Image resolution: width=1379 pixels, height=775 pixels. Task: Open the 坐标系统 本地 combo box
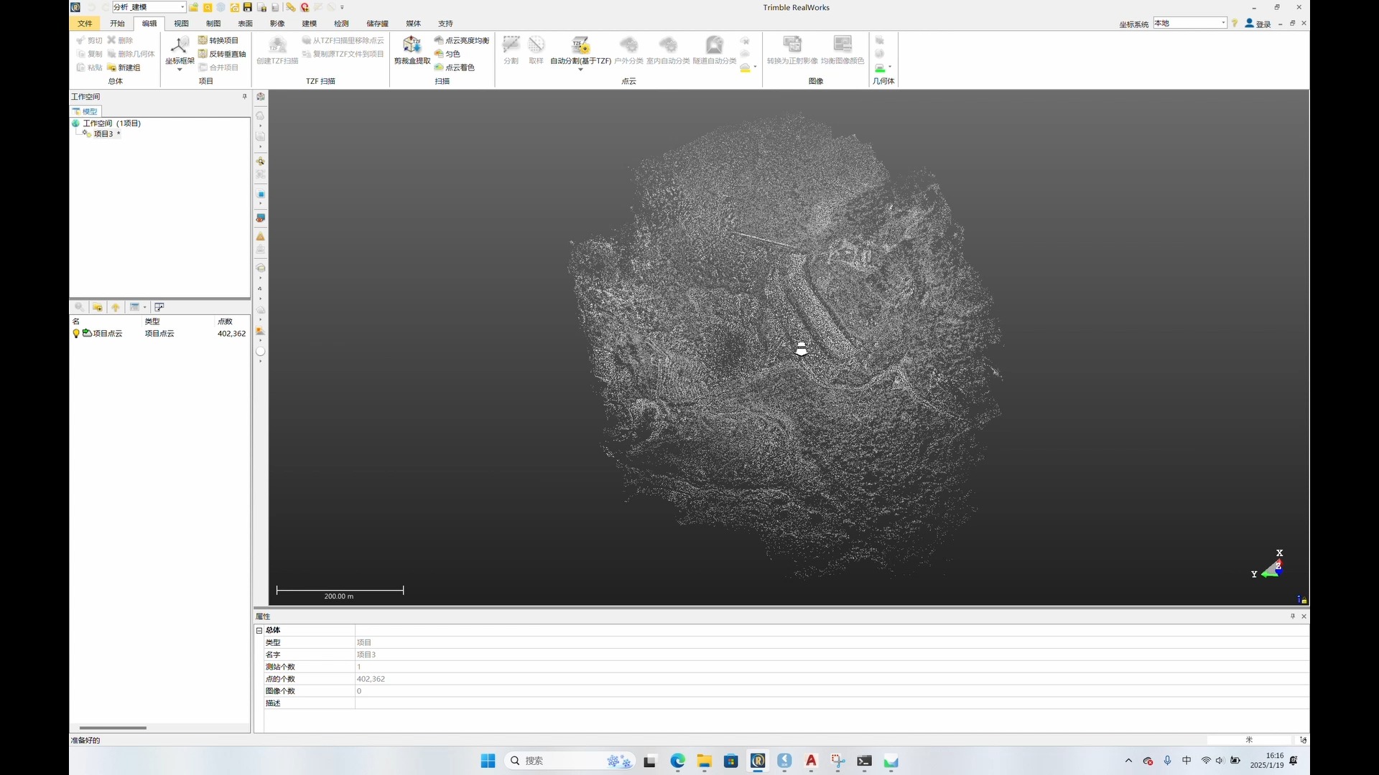click(1223, 23)
